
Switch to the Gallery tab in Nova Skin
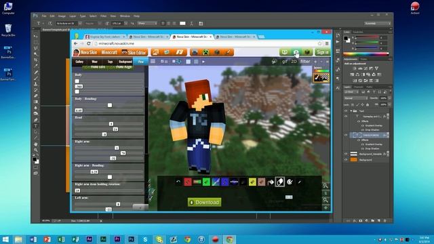tap(79, 62)
